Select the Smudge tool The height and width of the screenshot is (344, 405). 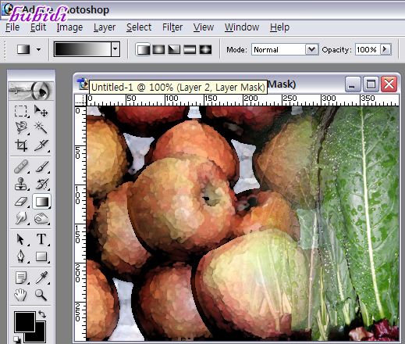21,218
